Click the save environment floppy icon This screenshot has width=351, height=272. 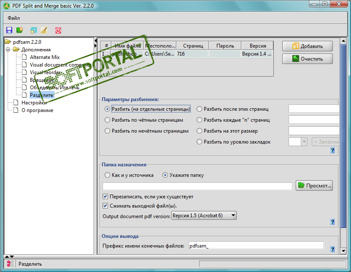tap(9, 30)
